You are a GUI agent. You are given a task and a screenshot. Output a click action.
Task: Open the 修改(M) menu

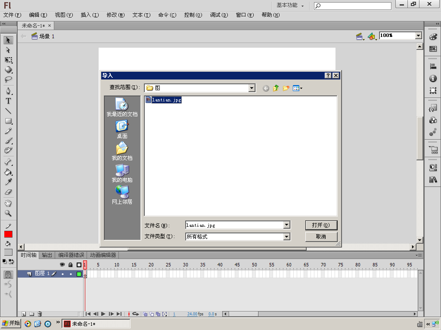[115, 15]
